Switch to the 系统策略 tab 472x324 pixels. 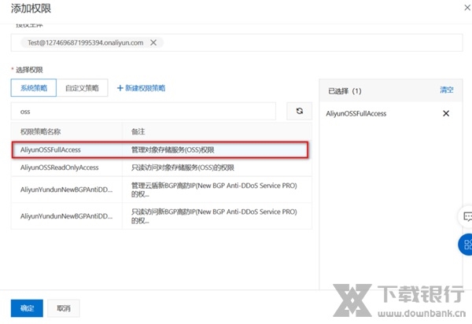(x=33, y=88)
